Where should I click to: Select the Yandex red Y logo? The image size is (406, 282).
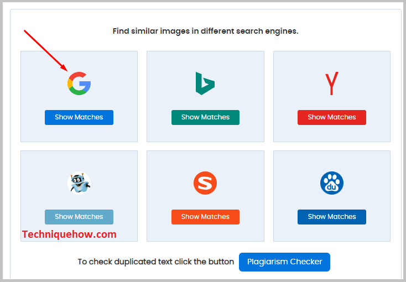click(331, 83)
